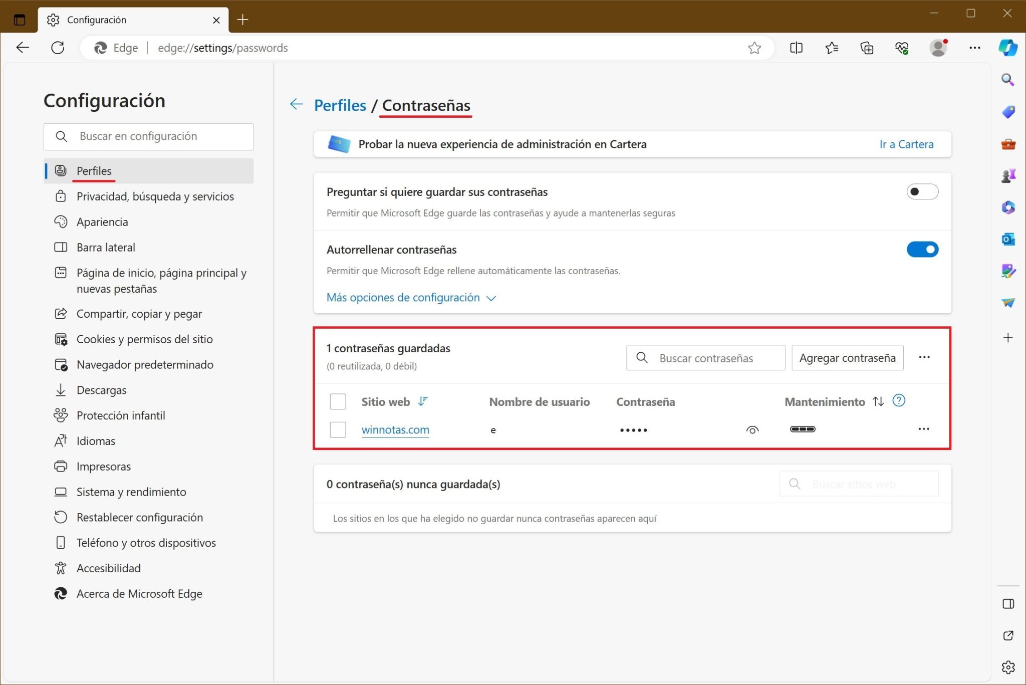Open the Collections icon in the toolbar
Image resolution: width=1026 pixels, height=685 pixels.
[x=867, y=48]
